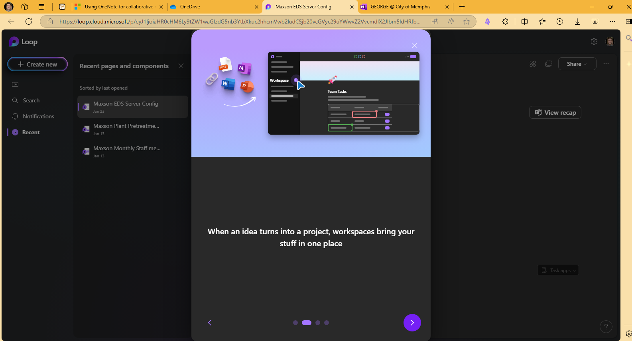Open the more options ellipsis menu
632x341 pixels.
coord(606,64)
